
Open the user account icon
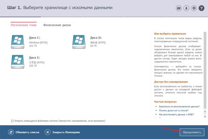(186, 8)
